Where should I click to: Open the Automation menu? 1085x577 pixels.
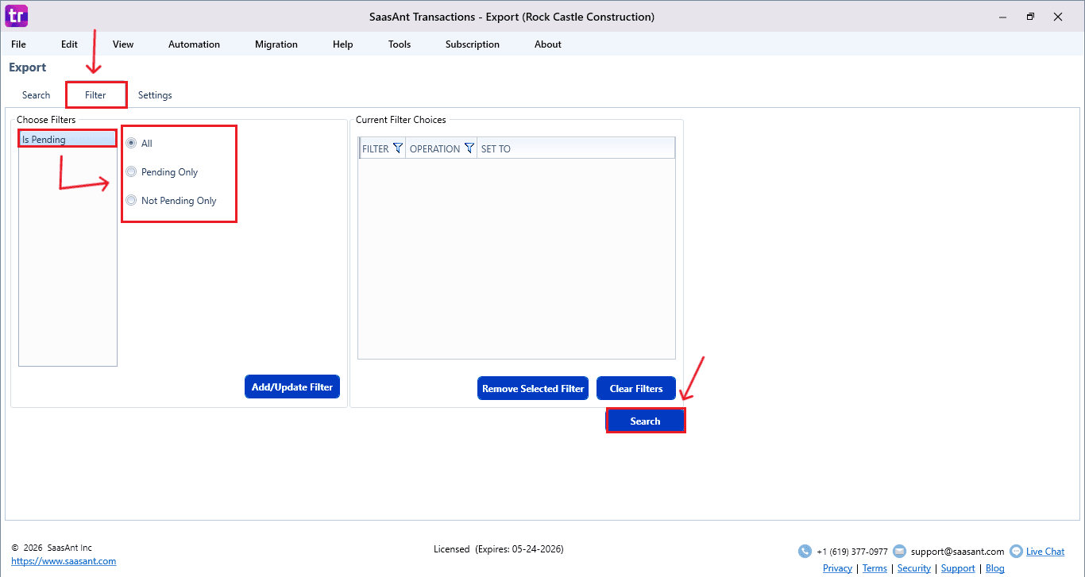point(194,44)
